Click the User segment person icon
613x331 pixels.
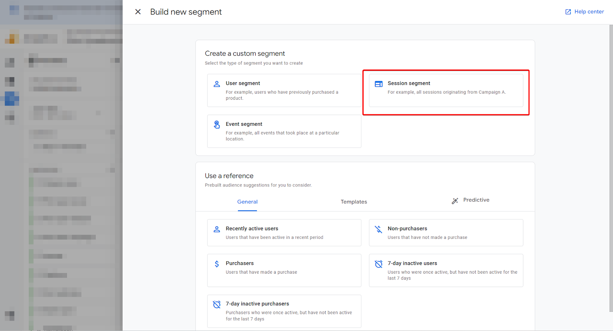click(x=217, y=84)
